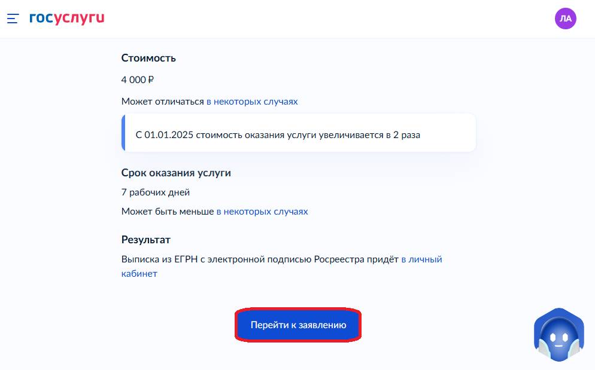Click the Стоимость section heading

click(148, 57)
